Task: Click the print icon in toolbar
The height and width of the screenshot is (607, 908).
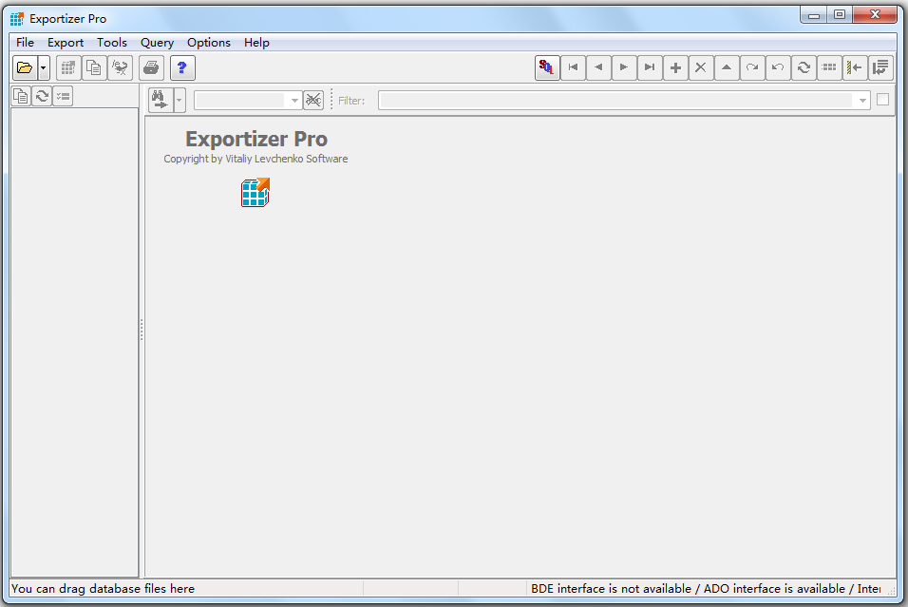Action: point(151,67)
